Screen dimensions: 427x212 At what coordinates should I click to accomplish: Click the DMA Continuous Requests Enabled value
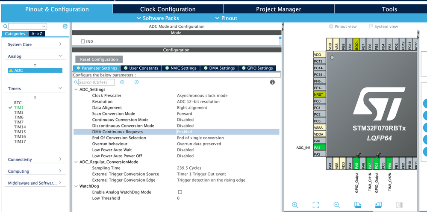184,132
